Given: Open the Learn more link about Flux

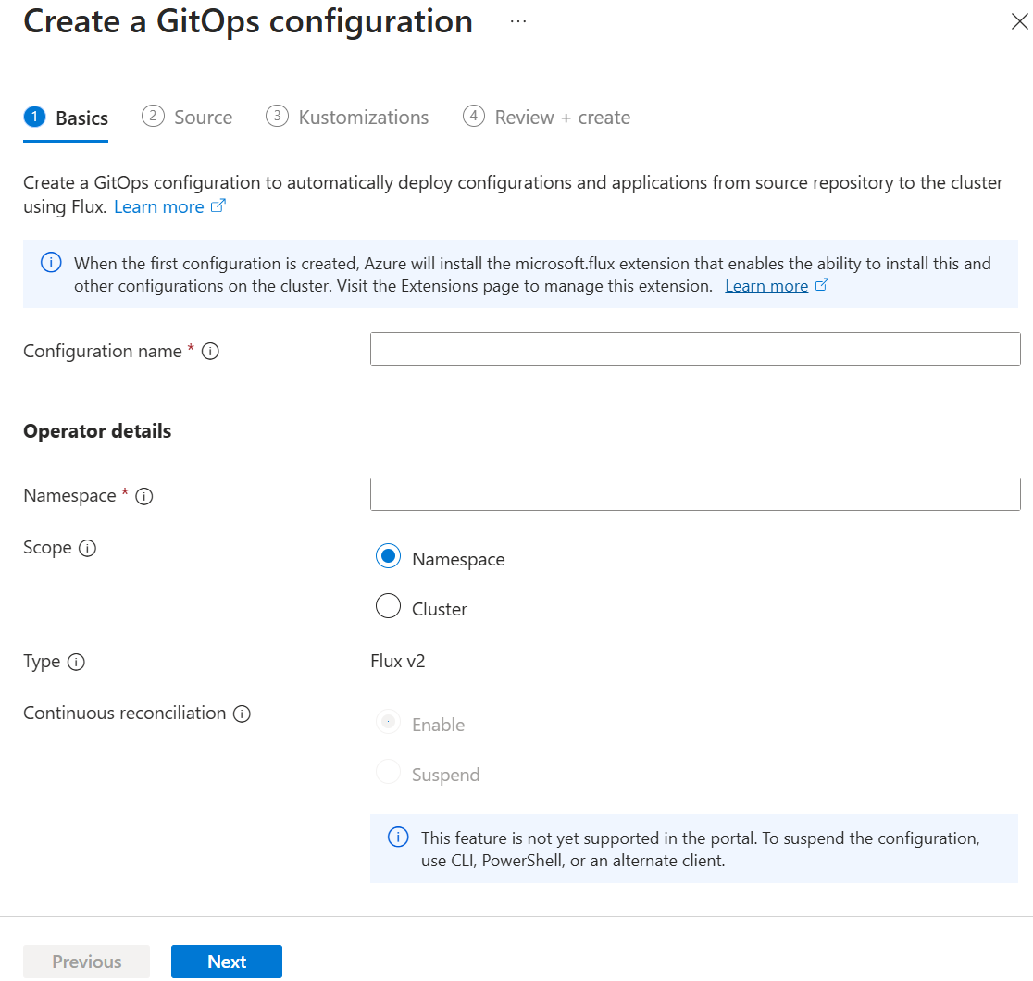Looking at the screenshot, I should pos(159,205).
